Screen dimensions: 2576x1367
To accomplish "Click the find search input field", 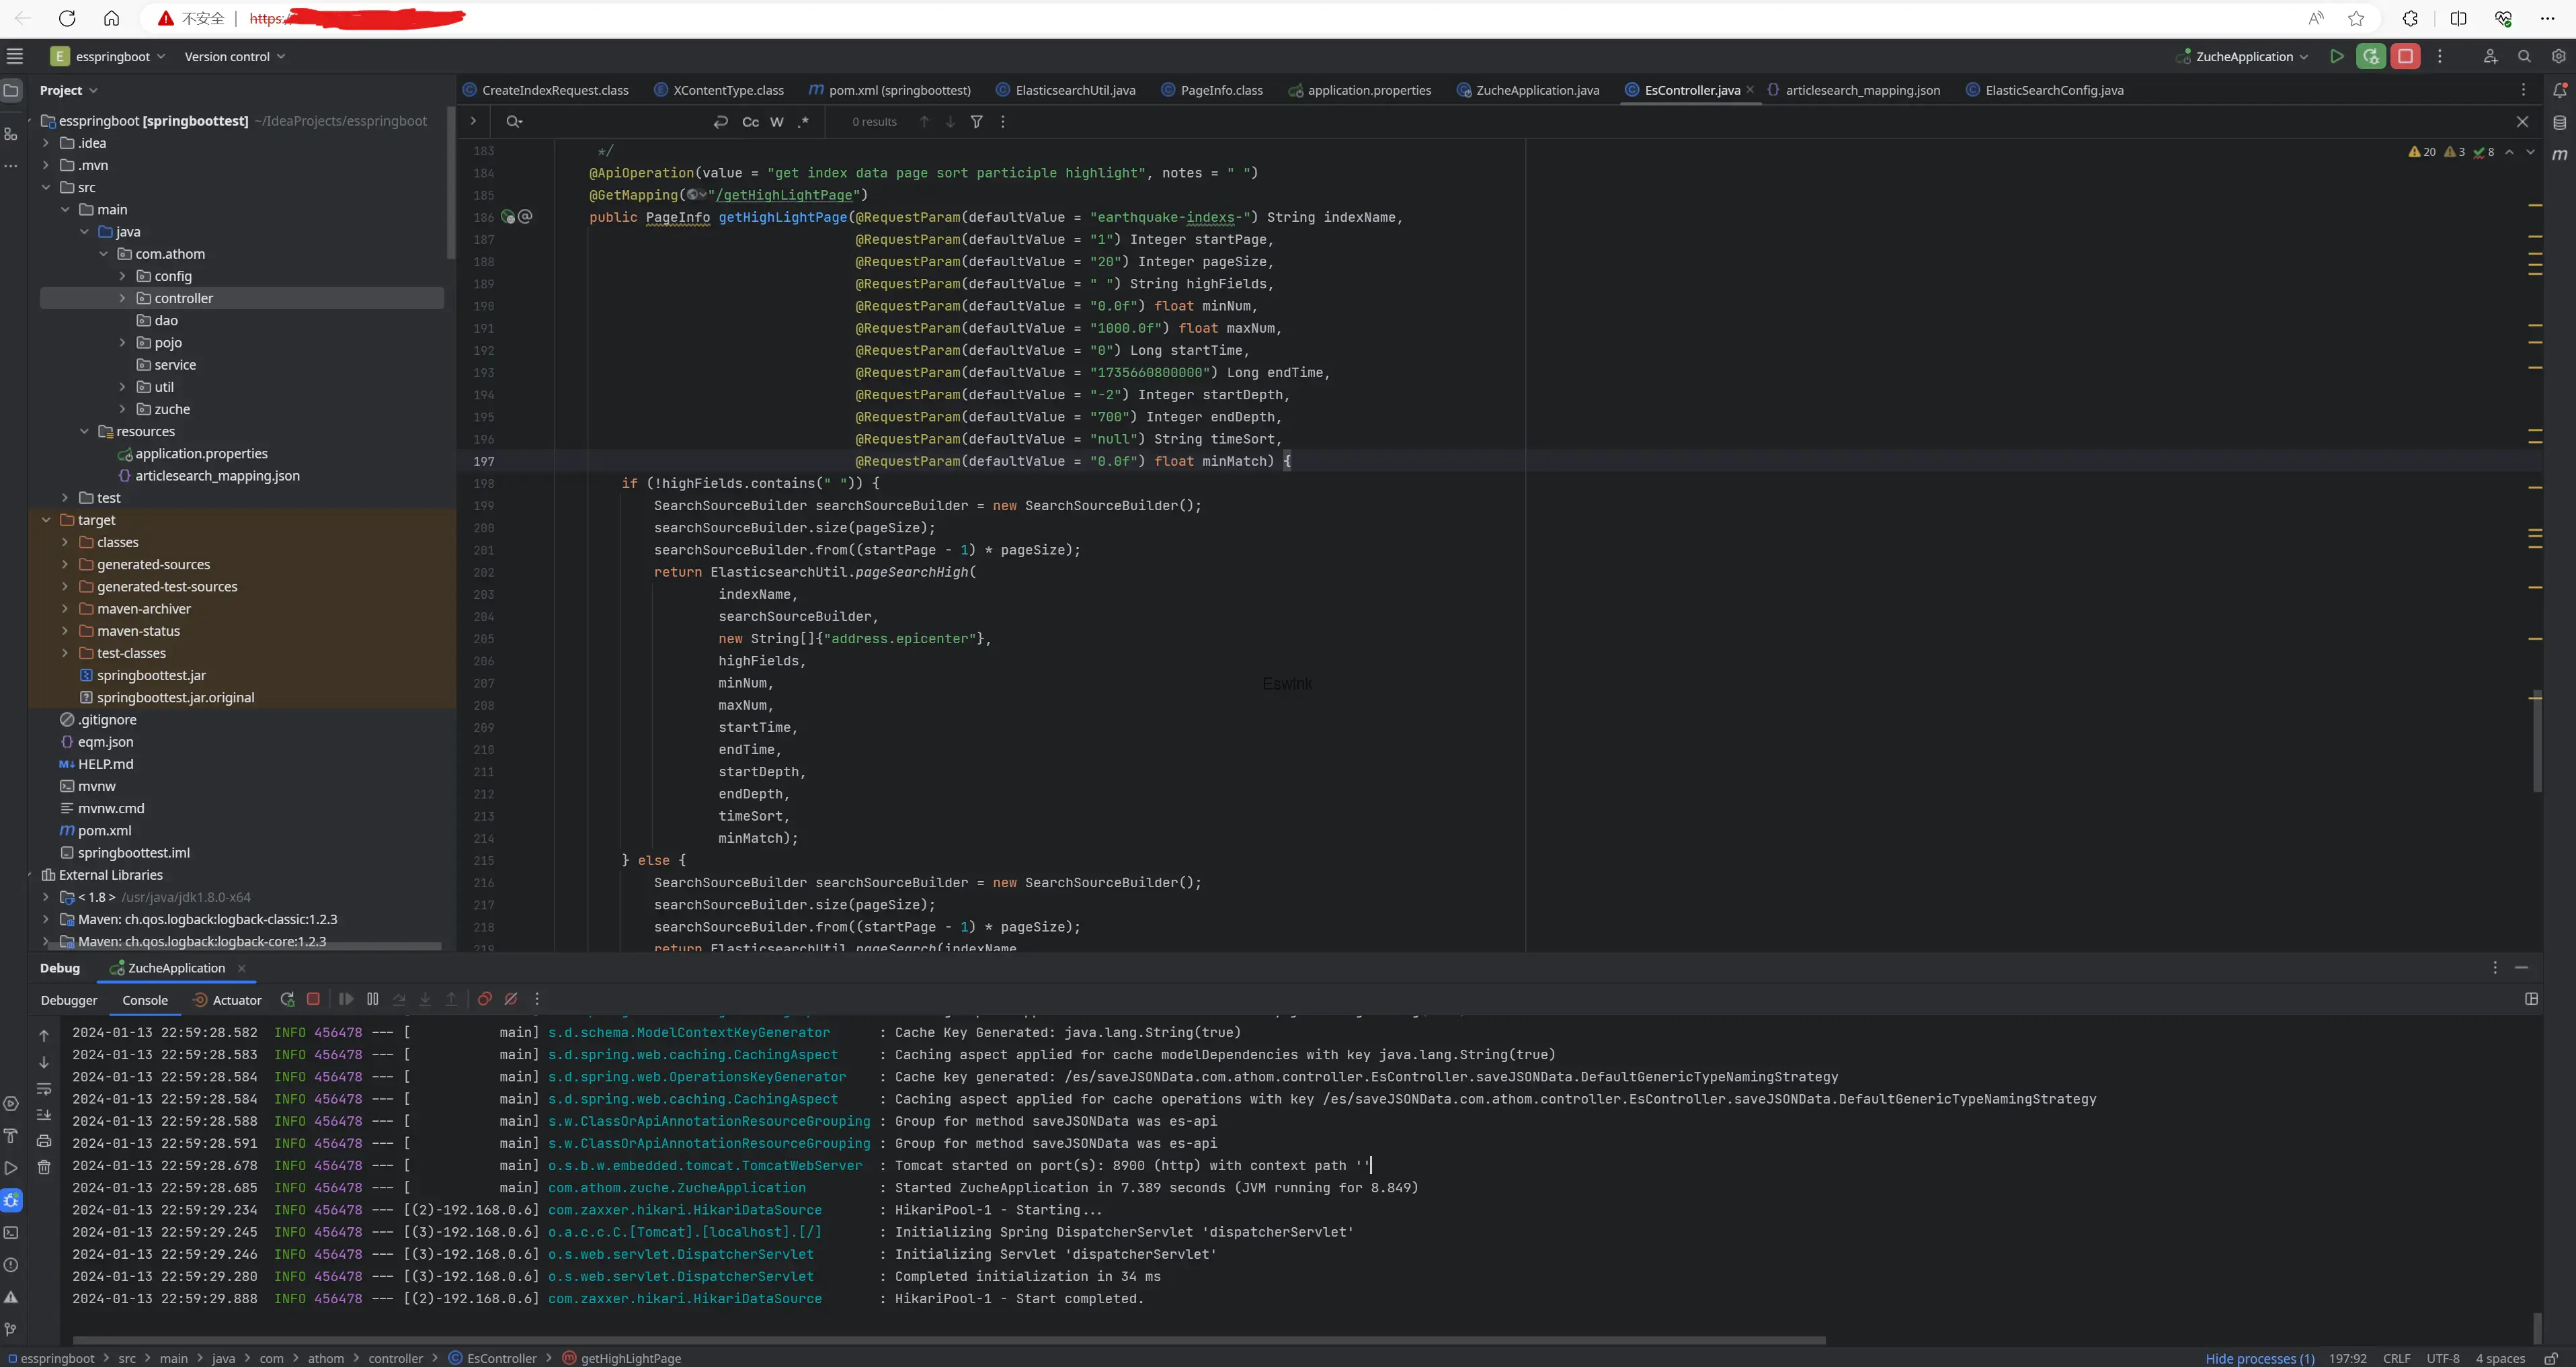I will (610, 122).
